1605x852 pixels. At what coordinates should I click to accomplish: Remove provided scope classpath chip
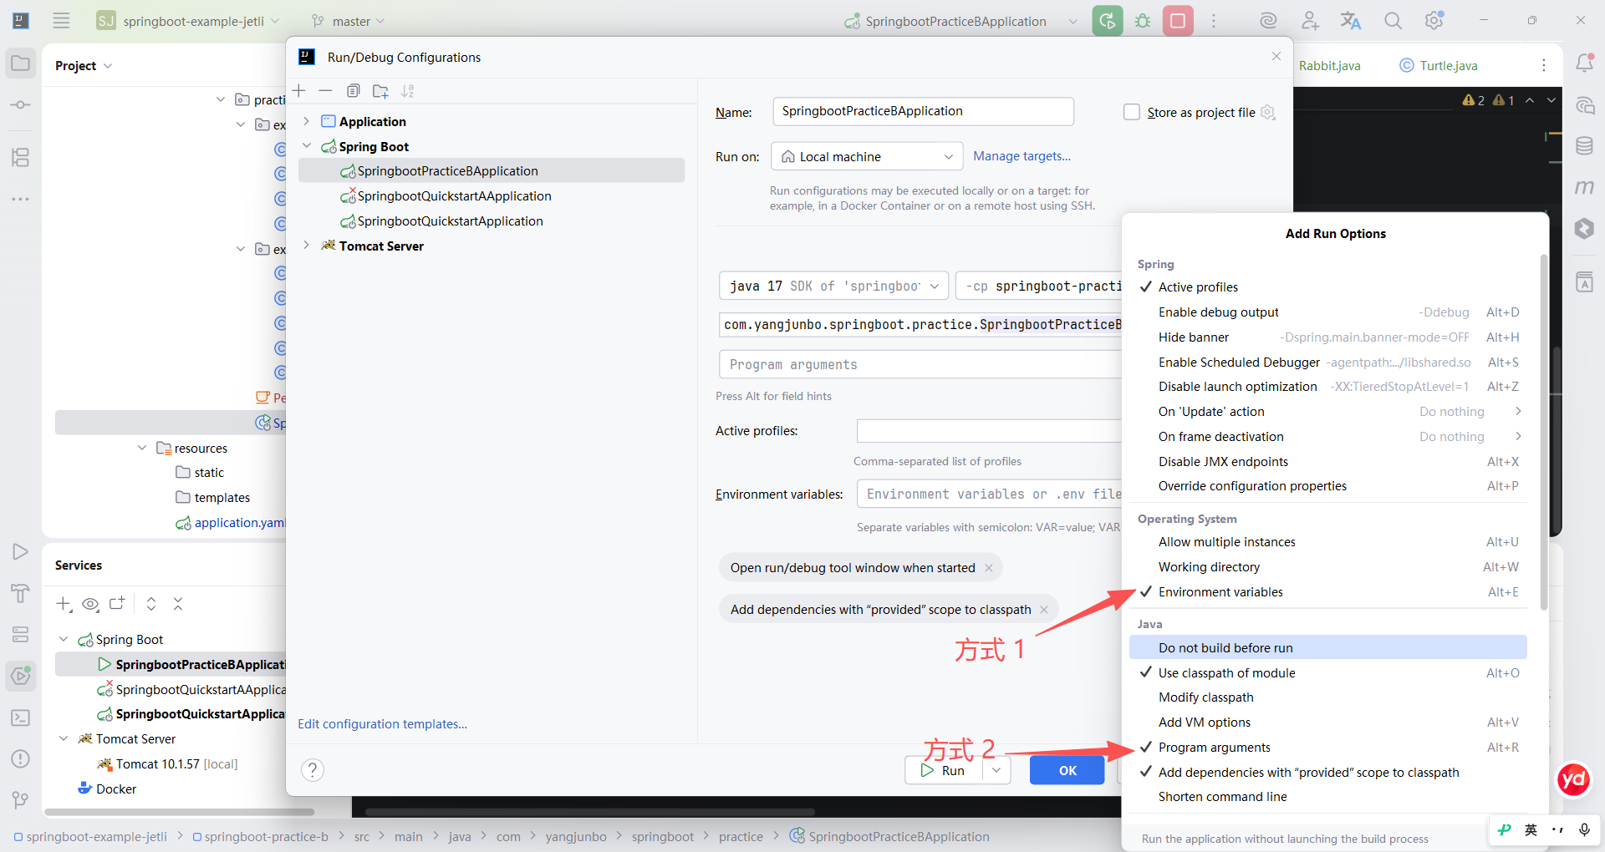pos(1044,610)
